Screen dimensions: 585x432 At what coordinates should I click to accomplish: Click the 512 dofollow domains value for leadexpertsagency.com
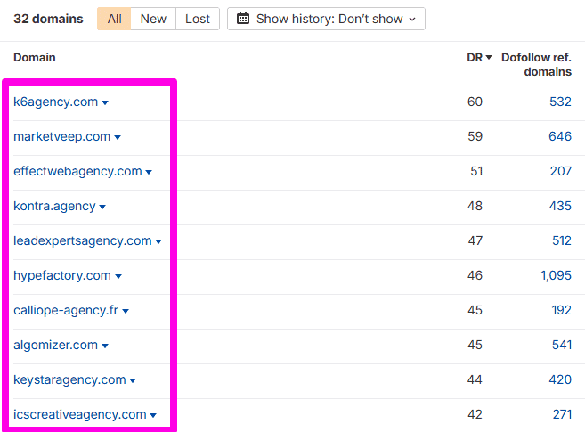tap(562, 240)
